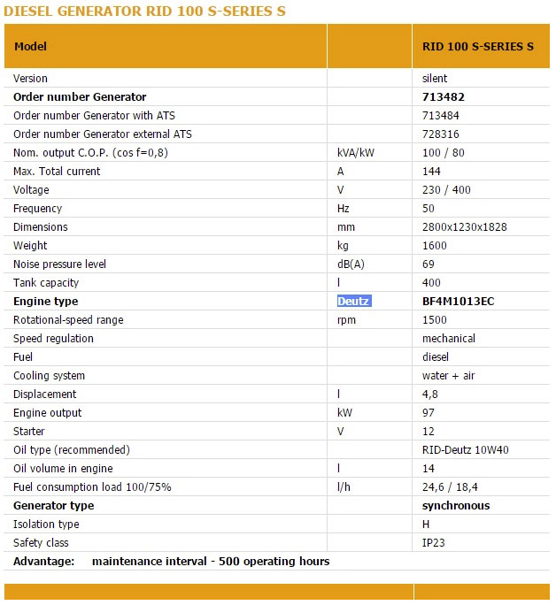Click the page title DIESEL GENERATOR RID 100 S-SERIES S
556x605 pixels.
click(x=145, y=11)
